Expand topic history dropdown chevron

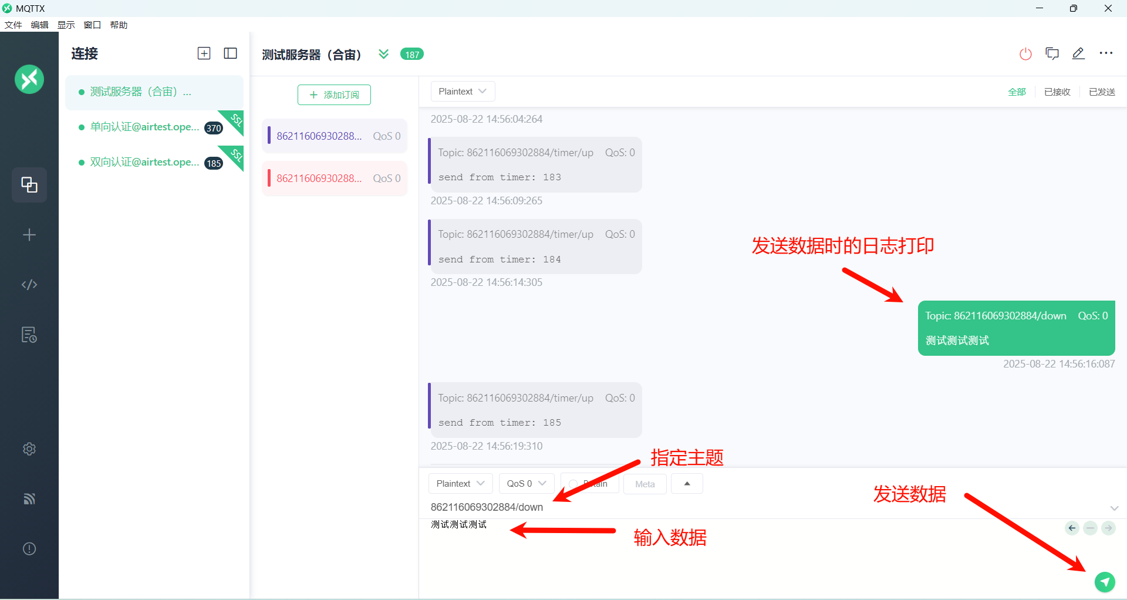[1114, 508]
